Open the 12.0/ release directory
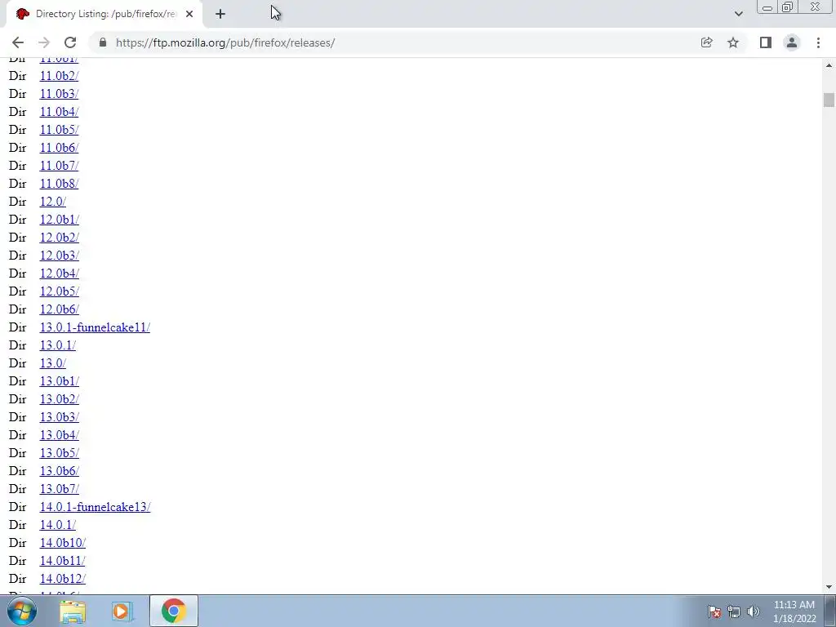836x627 pixels. pyautogui.click(x=53, y=202)
